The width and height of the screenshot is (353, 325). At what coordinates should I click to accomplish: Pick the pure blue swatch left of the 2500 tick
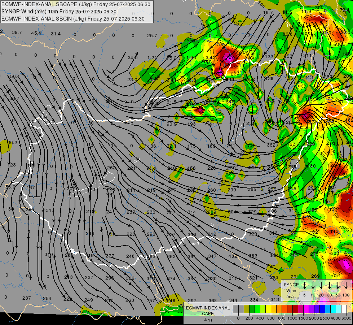click(x=322, y=309)
